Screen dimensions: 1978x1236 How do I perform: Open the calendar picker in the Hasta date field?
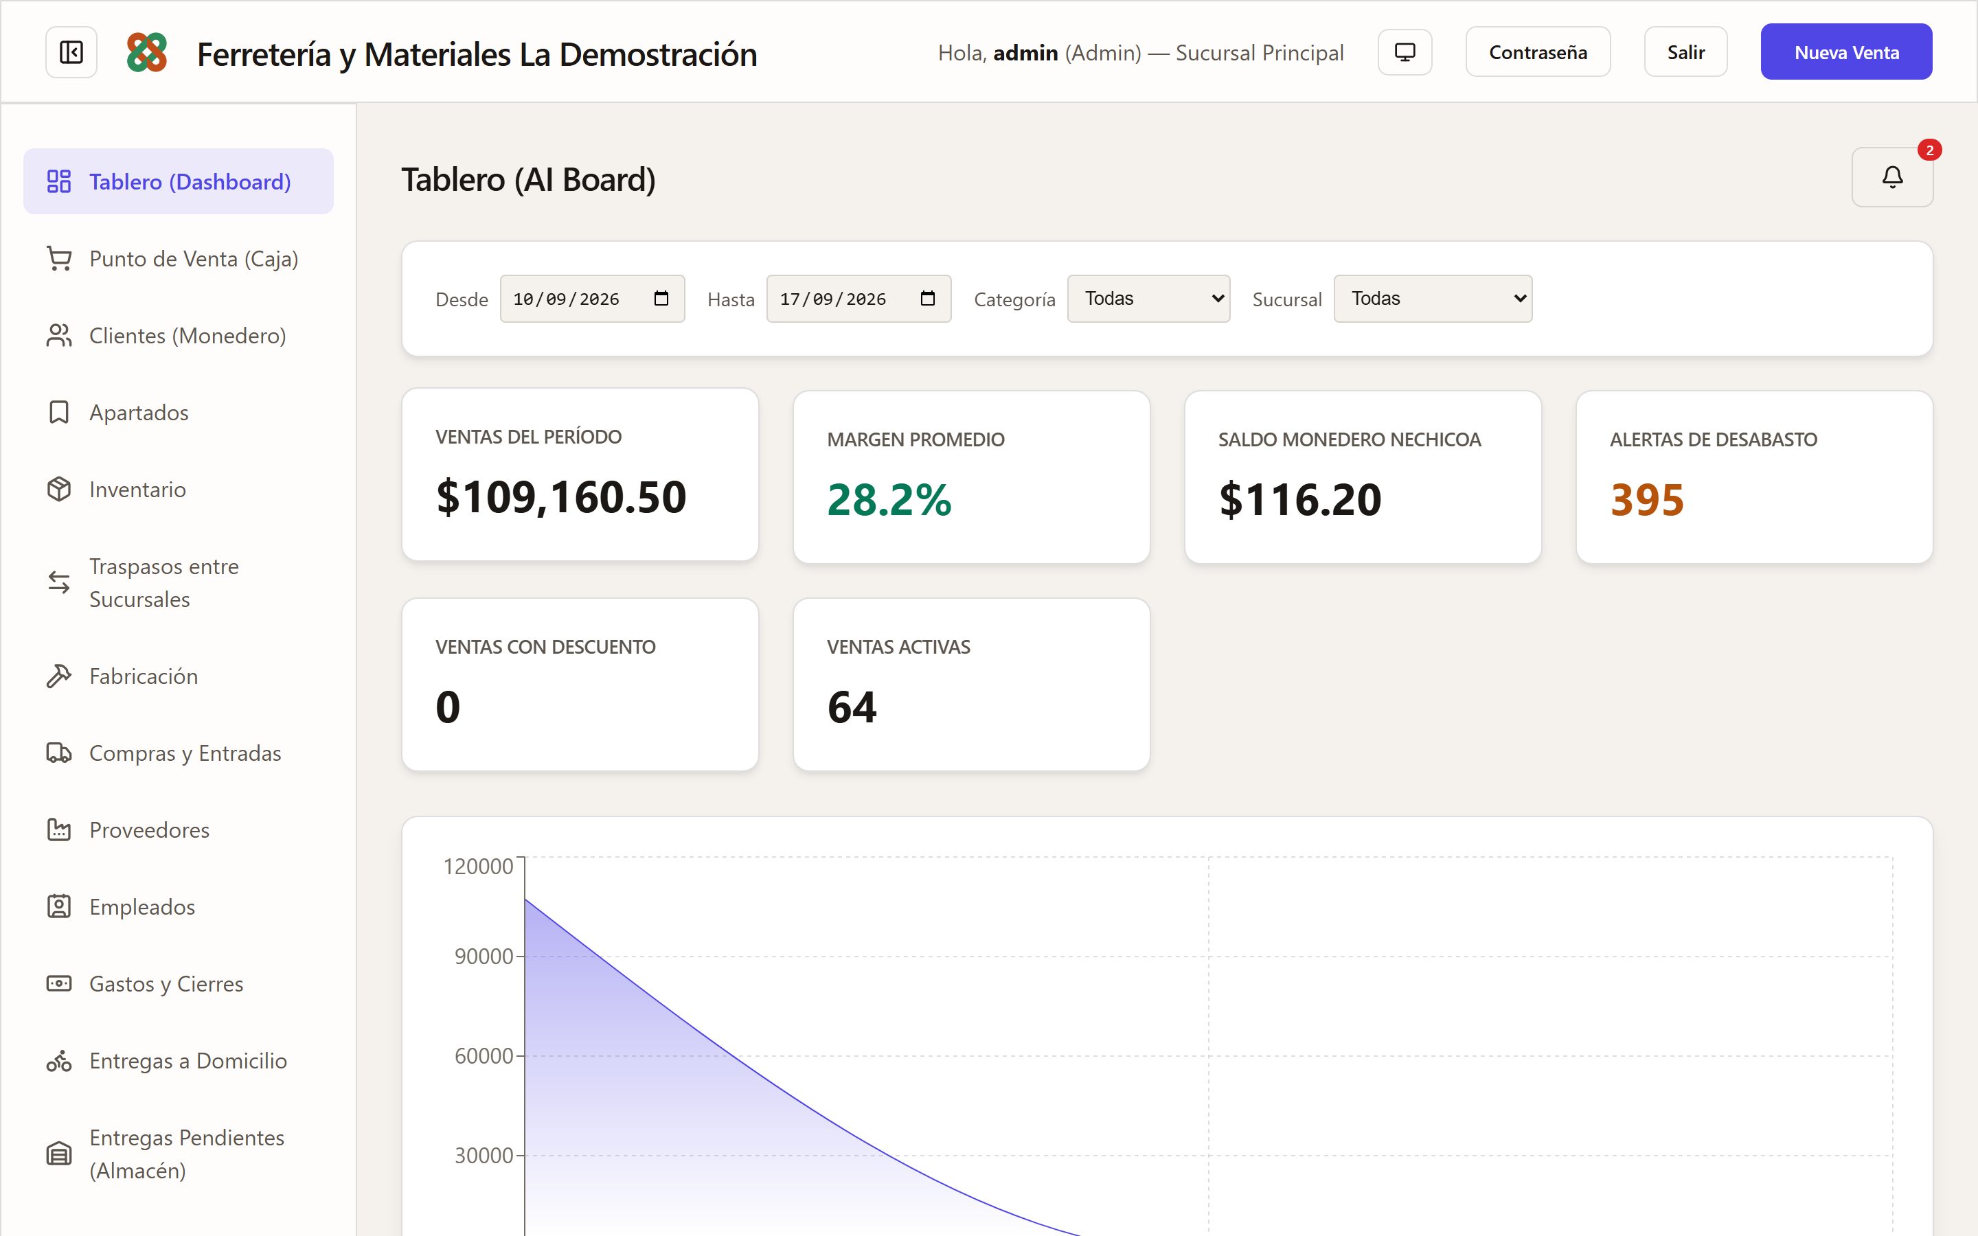click(x=928, y=299)
